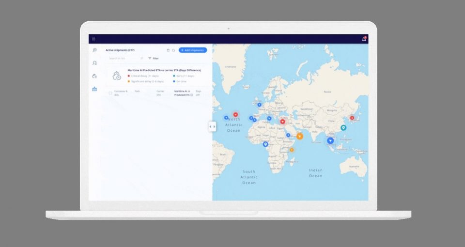Open the Filter options
465x247 pixels.
point(153,58)
